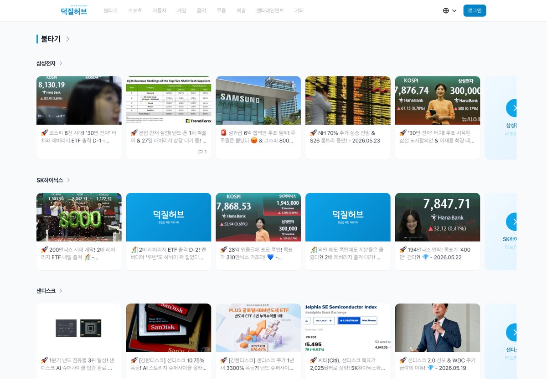Expand the 삼성전자 subsection chevron
This screenshot has height=379, width=547.
click(x=61, y=64)
